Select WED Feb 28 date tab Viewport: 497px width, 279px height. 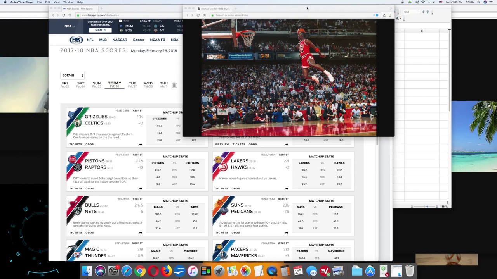tap(148, 84)
